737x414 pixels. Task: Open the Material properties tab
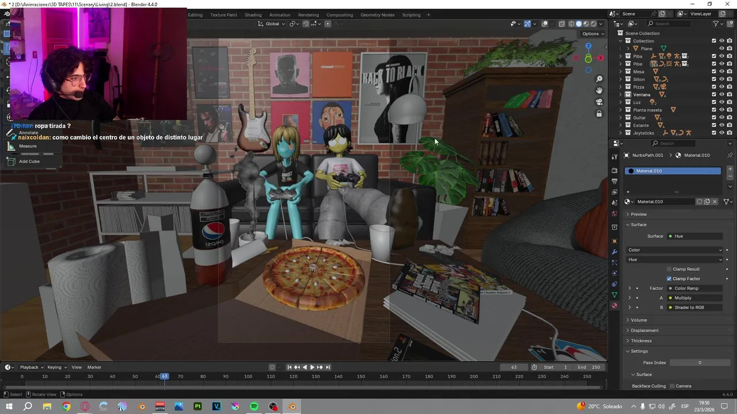coord(614,306)
